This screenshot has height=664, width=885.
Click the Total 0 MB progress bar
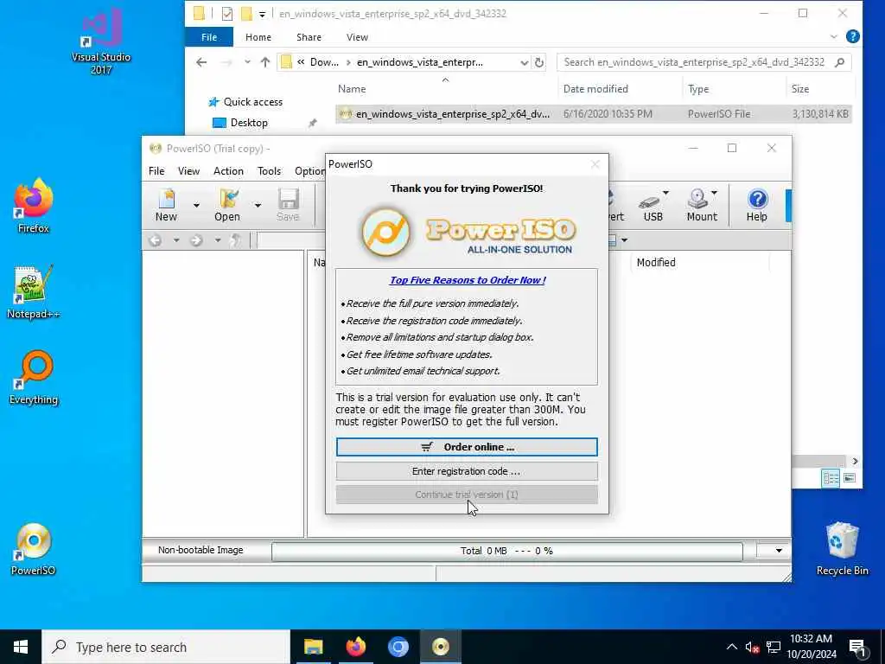(506, 551)
